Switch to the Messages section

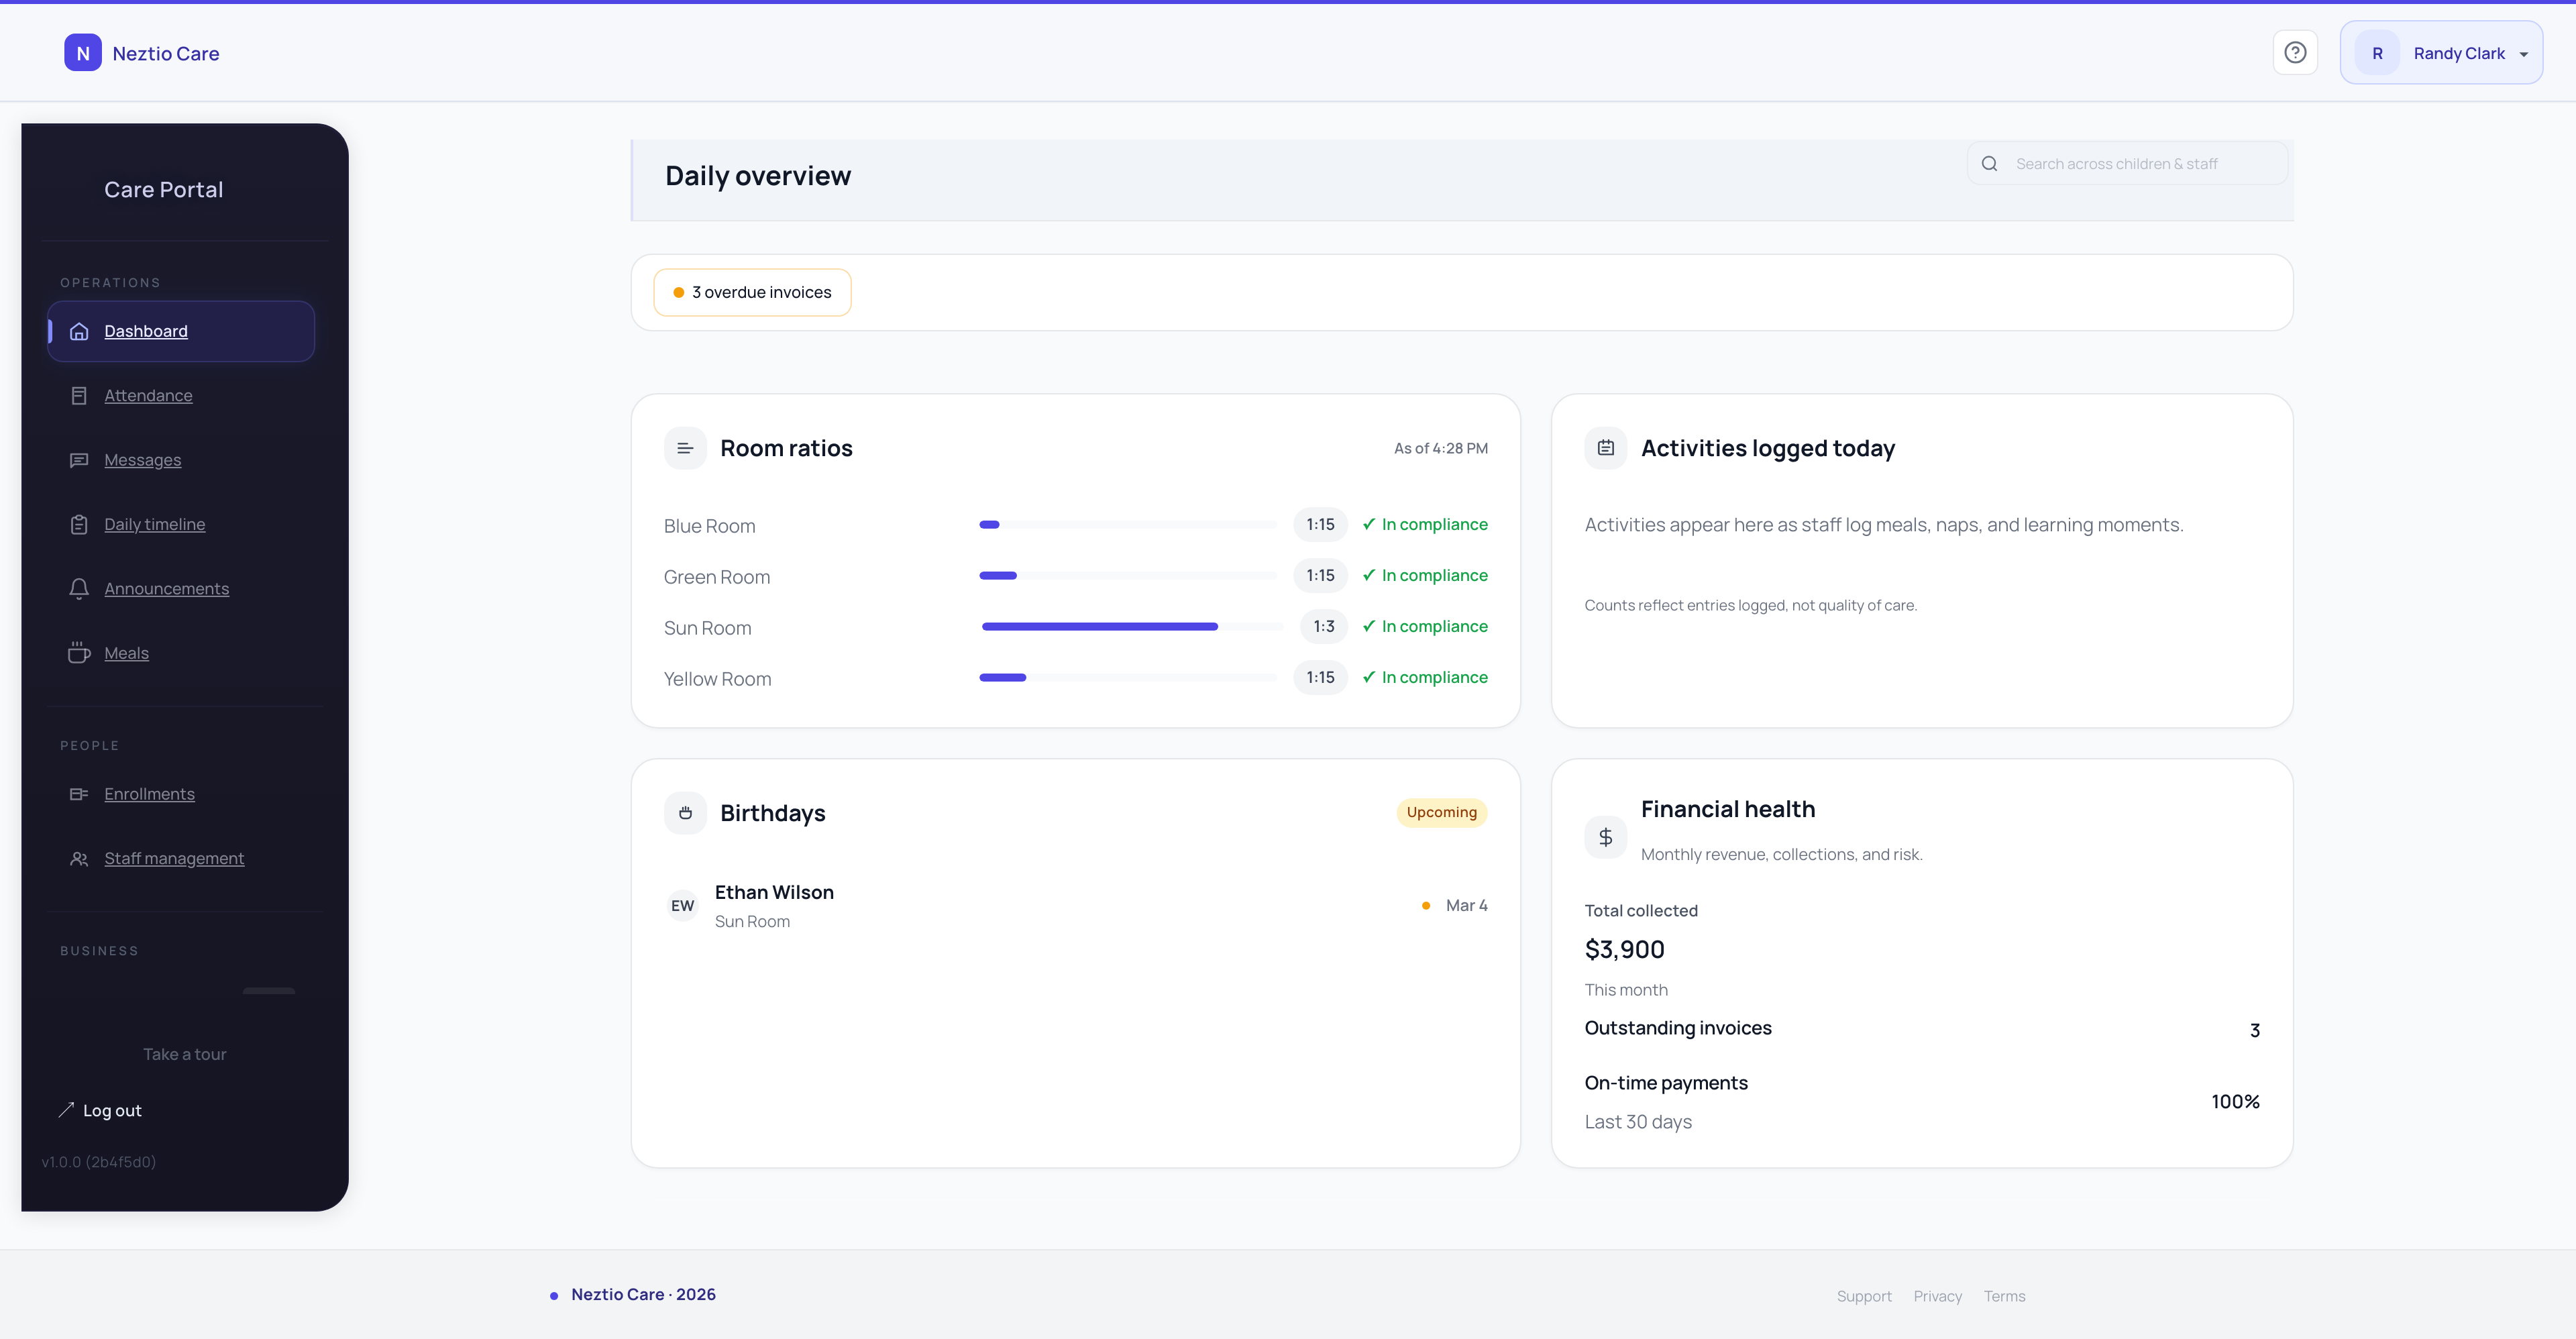143,460
